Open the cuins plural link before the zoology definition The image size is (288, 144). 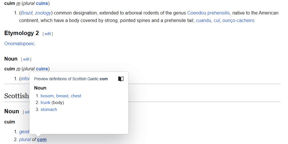pyautogui.click(x=42, y=3)
